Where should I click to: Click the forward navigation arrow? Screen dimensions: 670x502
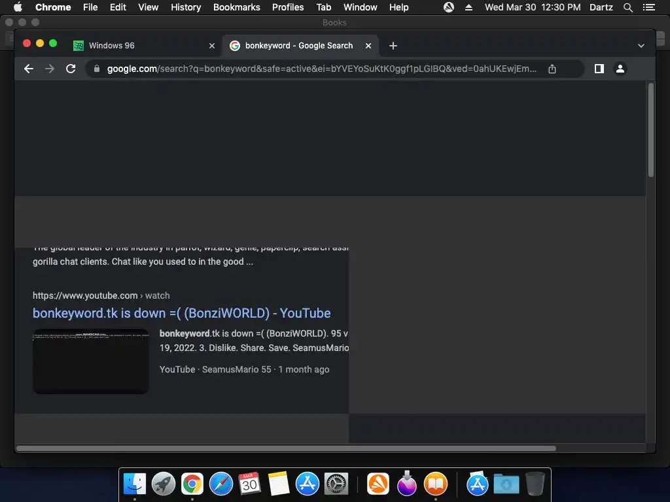tap(50, 69)
